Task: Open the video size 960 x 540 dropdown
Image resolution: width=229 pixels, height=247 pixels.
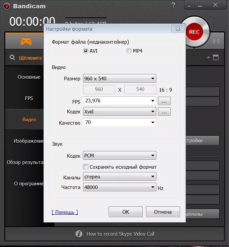Action: tap(120, 78)
